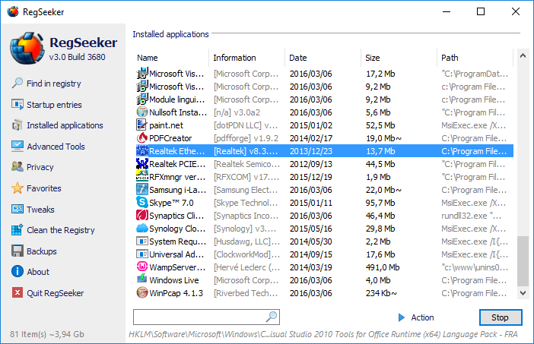Sort list by Path column header
The height and width of the screenshot is (344, 534).
pos(475,58)
